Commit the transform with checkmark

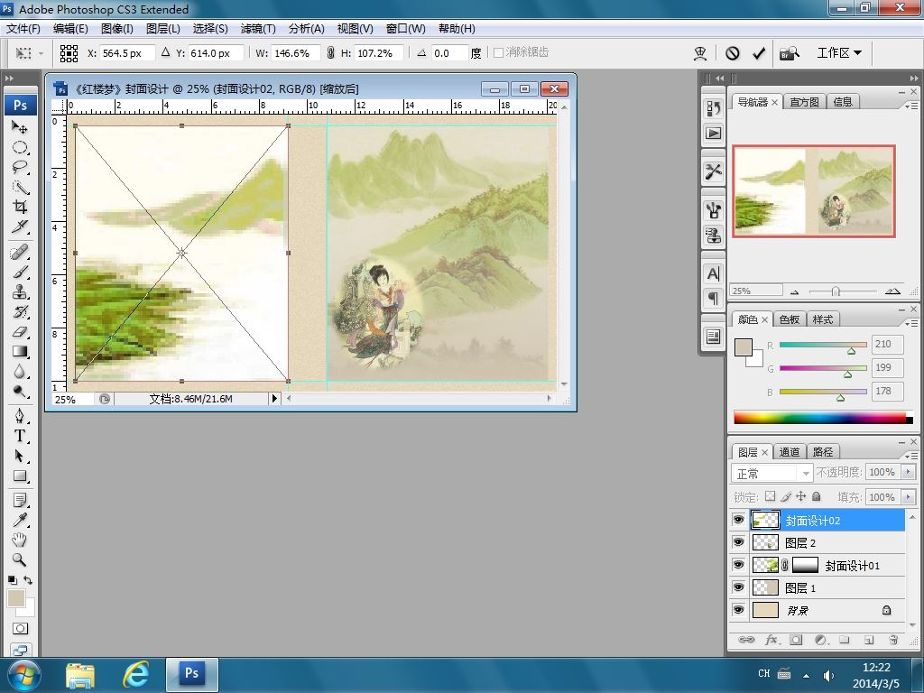coord(759,53)
